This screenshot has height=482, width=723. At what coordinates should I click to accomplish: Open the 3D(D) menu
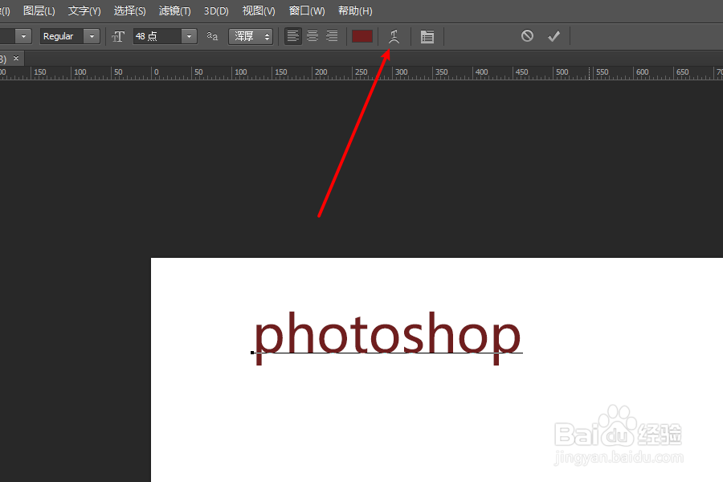(x=216, y=10)
